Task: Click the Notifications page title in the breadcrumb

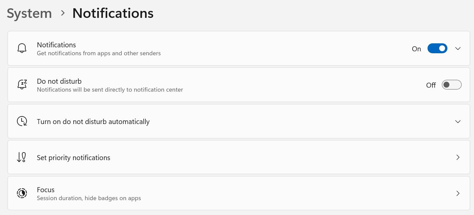Action: pos(113,13)
